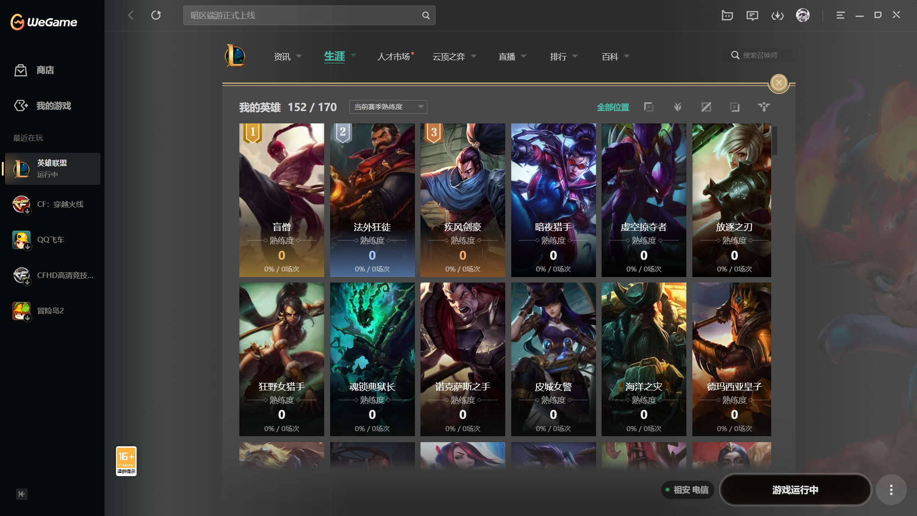917x516 pixels.
Task: Select CF: 穿越火线 in sidebar
Action: click(53, 205)
